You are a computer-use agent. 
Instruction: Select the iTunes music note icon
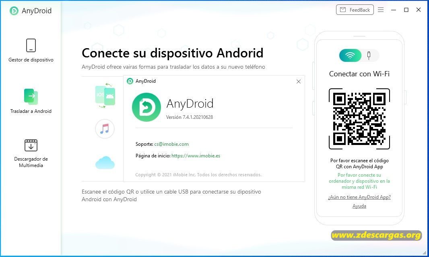tap(105, 128)
